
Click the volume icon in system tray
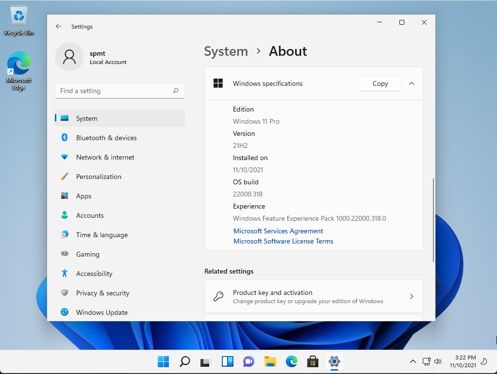[x=438, y=361]
